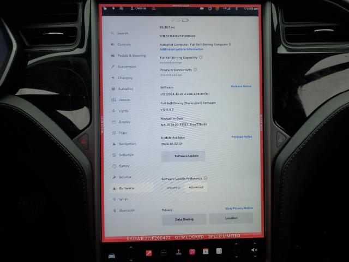Open the Suspension settings
The width and height of the screenshot is (349, 262).
click(124, 67)
